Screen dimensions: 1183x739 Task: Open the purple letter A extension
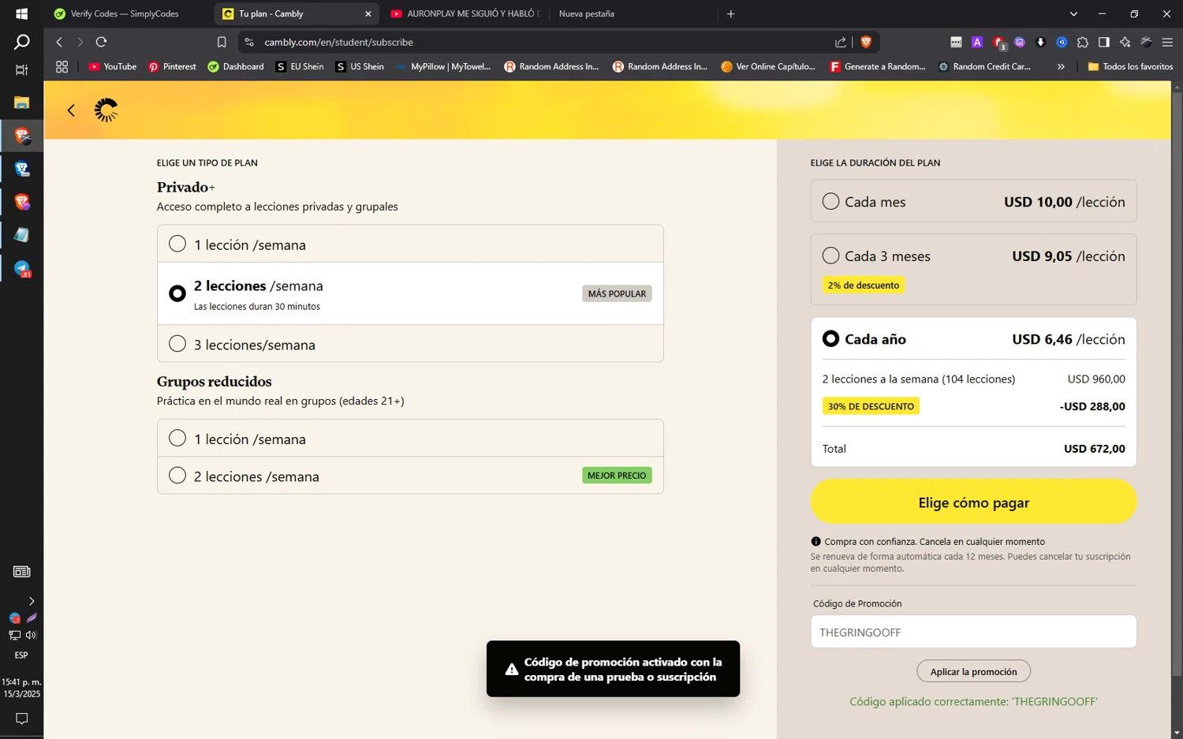coord(977,42)
